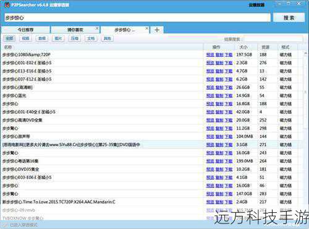Click 下载 for the 147.0GB result
The image size is (309, 229).
(x=229, y=194)
